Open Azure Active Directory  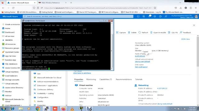(13, 88)
